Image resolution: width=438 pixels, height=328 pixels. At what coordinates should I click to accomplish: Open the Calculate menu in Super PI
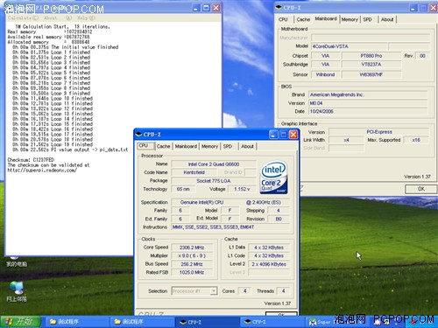(23, 18)
